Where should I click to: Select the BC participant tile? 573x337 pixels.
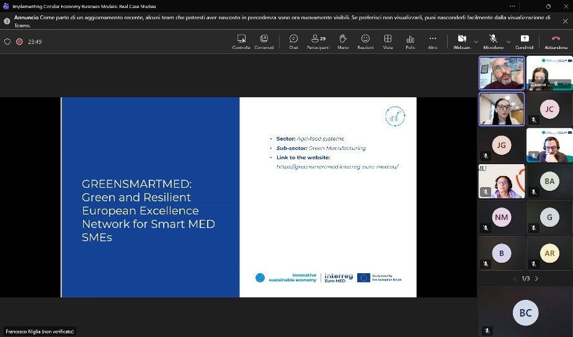click(x=525, y=313)
